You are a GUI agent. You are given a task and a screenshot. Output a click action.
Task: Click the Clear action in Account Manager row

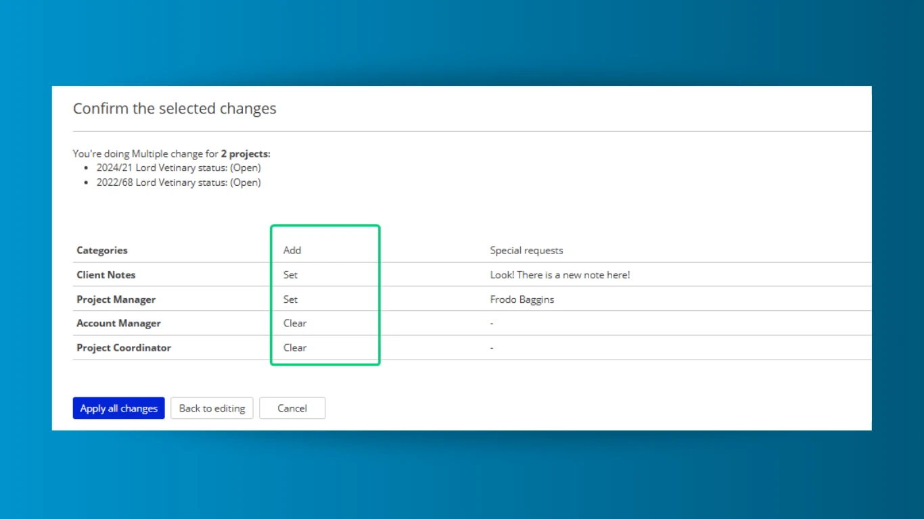295,323
